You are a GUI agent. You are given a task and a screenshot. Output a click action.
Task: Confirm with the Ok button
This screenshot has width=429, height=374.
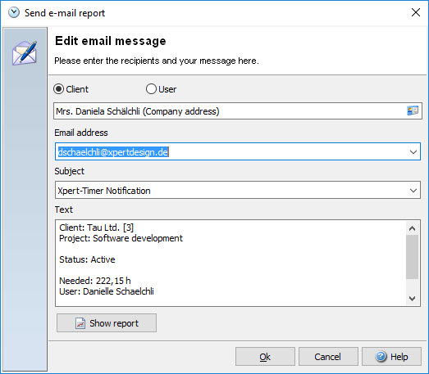tap(265, 356)
